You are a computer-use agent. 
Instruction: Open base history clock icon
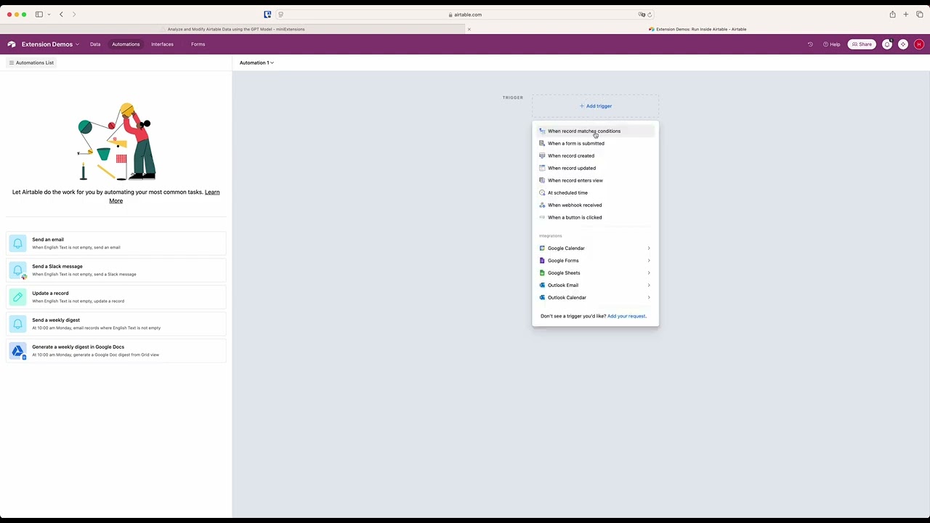[x=810, y=44]
